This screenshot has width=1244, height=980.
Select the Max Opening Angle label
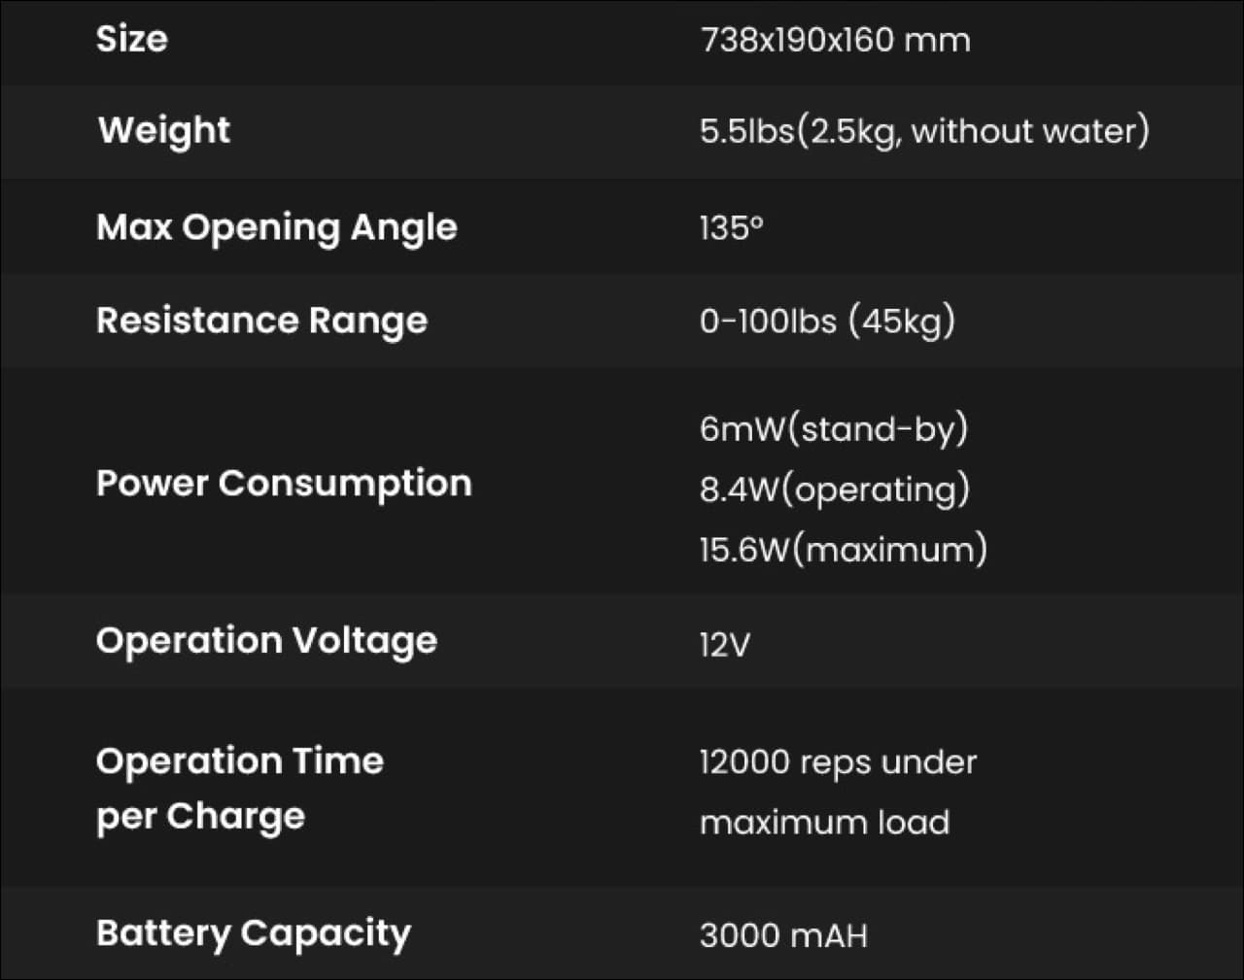click(x=276, y=227)
